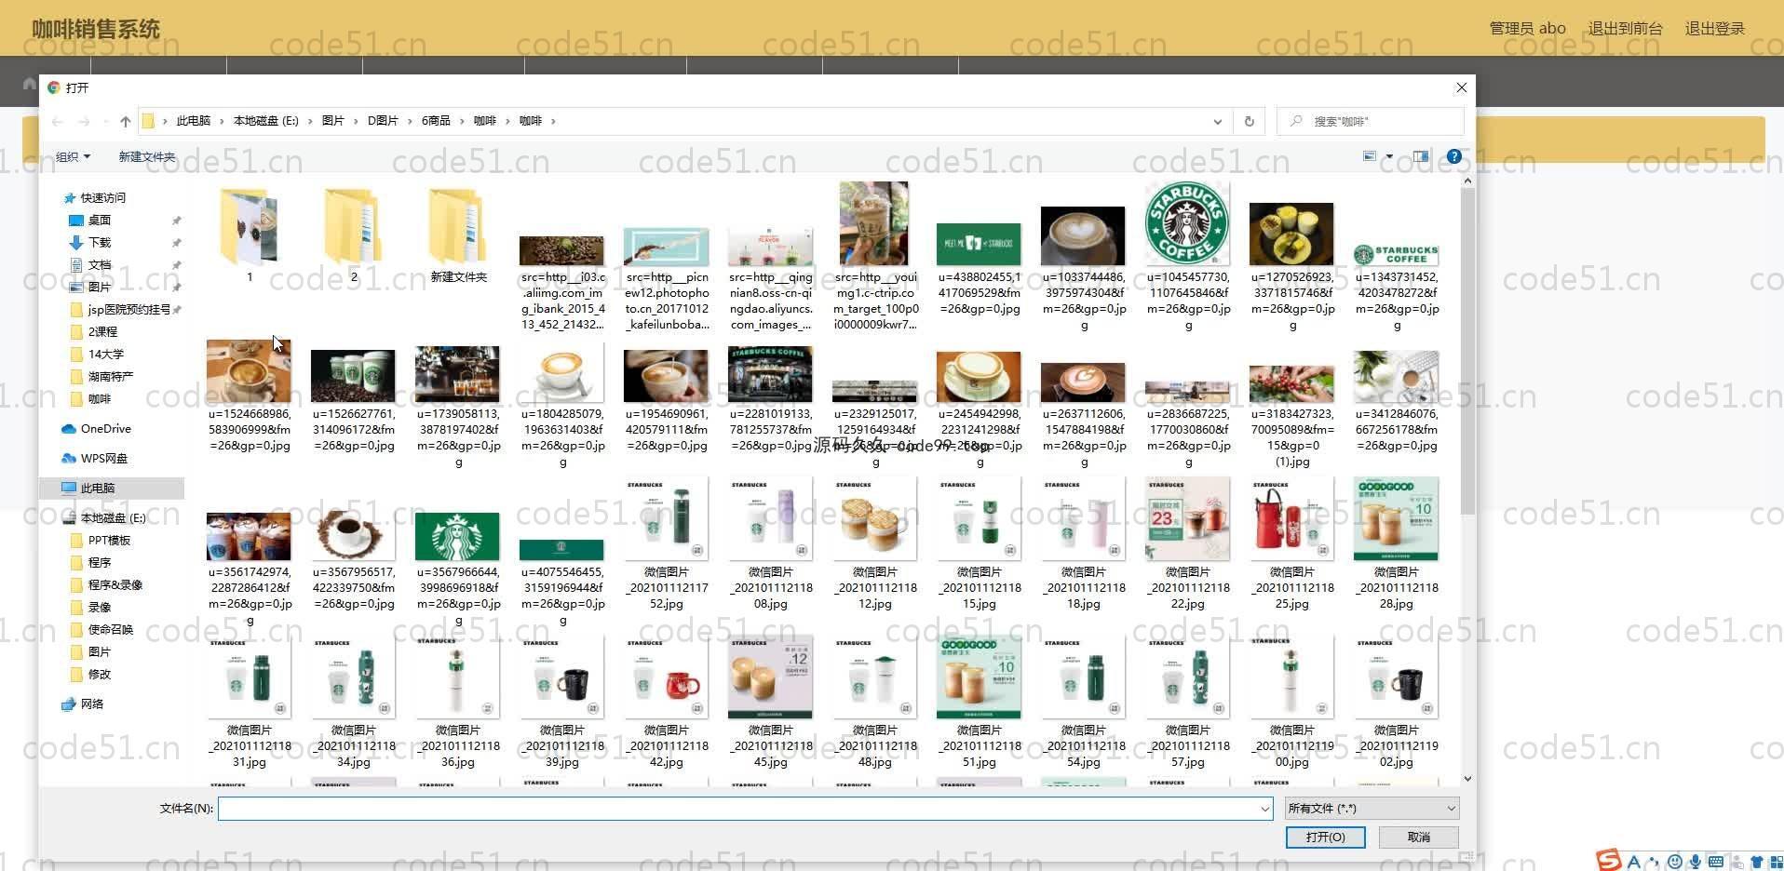Viewport: 1784px width, 871px height.
Task: Select the 新建文件夹 folder icon
Action: (x=457, y=235)
